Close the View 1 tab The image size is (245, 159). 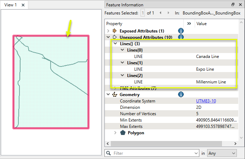click(x=23, y=5)
